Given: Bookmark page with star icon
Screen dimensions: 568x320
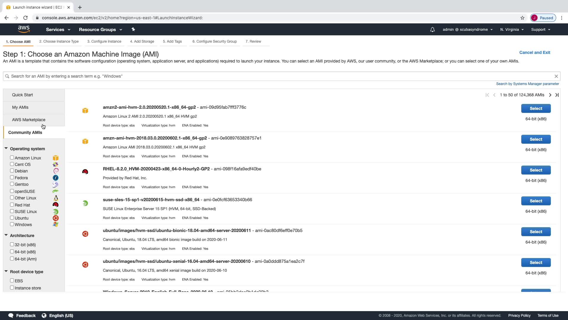Looking at the screenshot, I should tap(522, 18).
